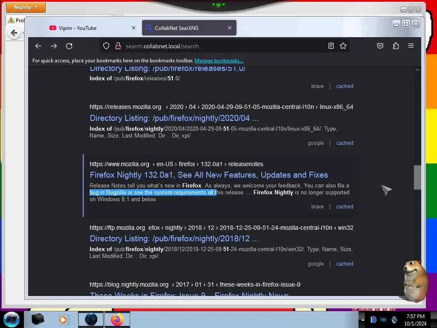Open options dots for Nightly 132.0a1 result
The image size is (437, 328).
click(330, 206)
